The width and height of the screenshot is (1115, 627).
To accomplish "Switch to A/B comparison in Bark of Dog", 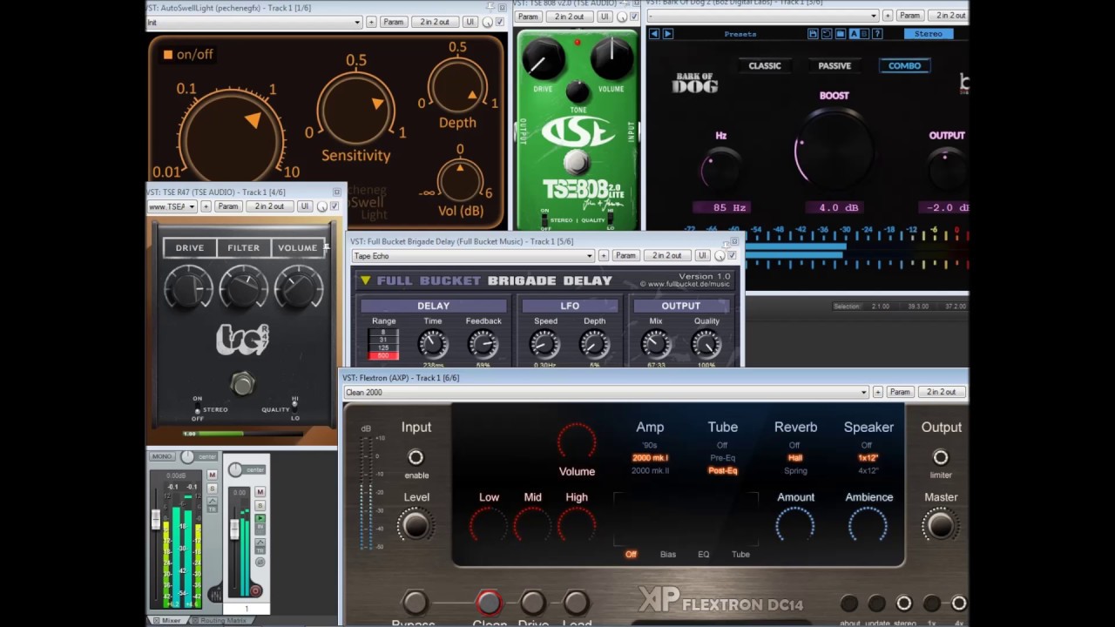I will coord(859,34).
